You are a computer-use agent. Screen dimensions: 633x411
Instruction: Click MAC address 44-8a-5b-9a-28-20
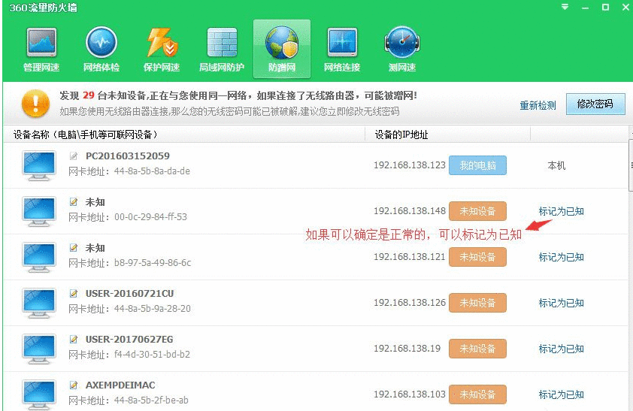(152, 309)
